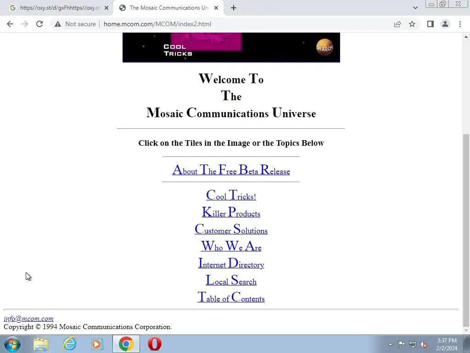Open a new browser tab
Screen dimensions: 470x353
point(234,8)
